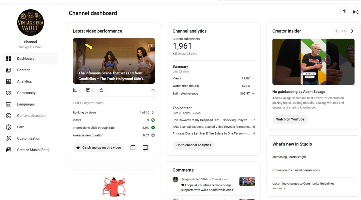Viewport: 361px width, 200px height.
Task: Click the Vintage Era Vault channel logo
Action: [x=30, y=23]
